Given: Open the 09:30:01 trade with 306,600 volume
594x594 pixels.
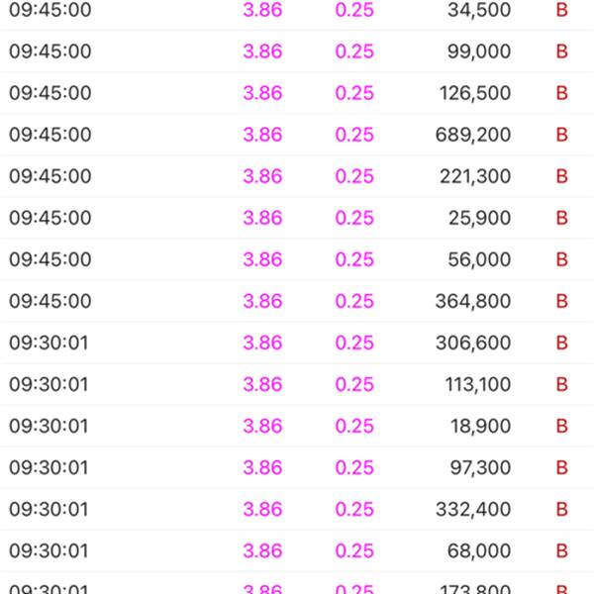Looking at the screenshot, I should (x=297, y=343).
